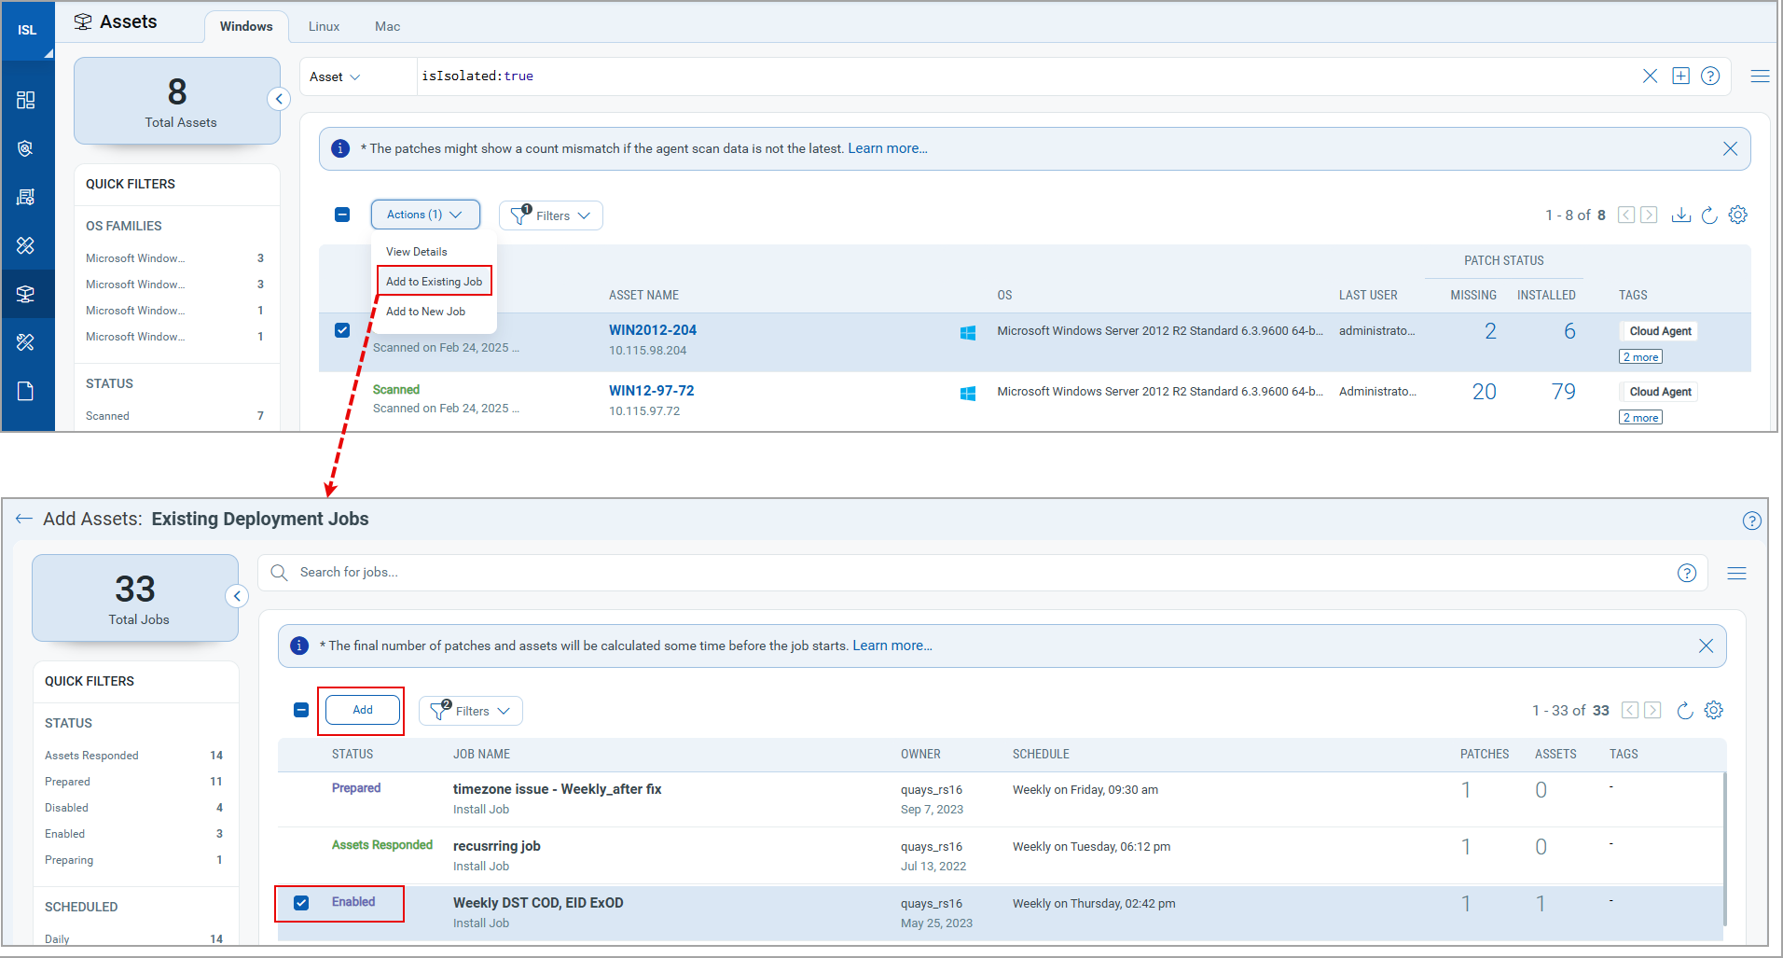Dismiss the patch count mismatch notice
This screenshot has width=1783, height=958.
tap(1730, 149)
